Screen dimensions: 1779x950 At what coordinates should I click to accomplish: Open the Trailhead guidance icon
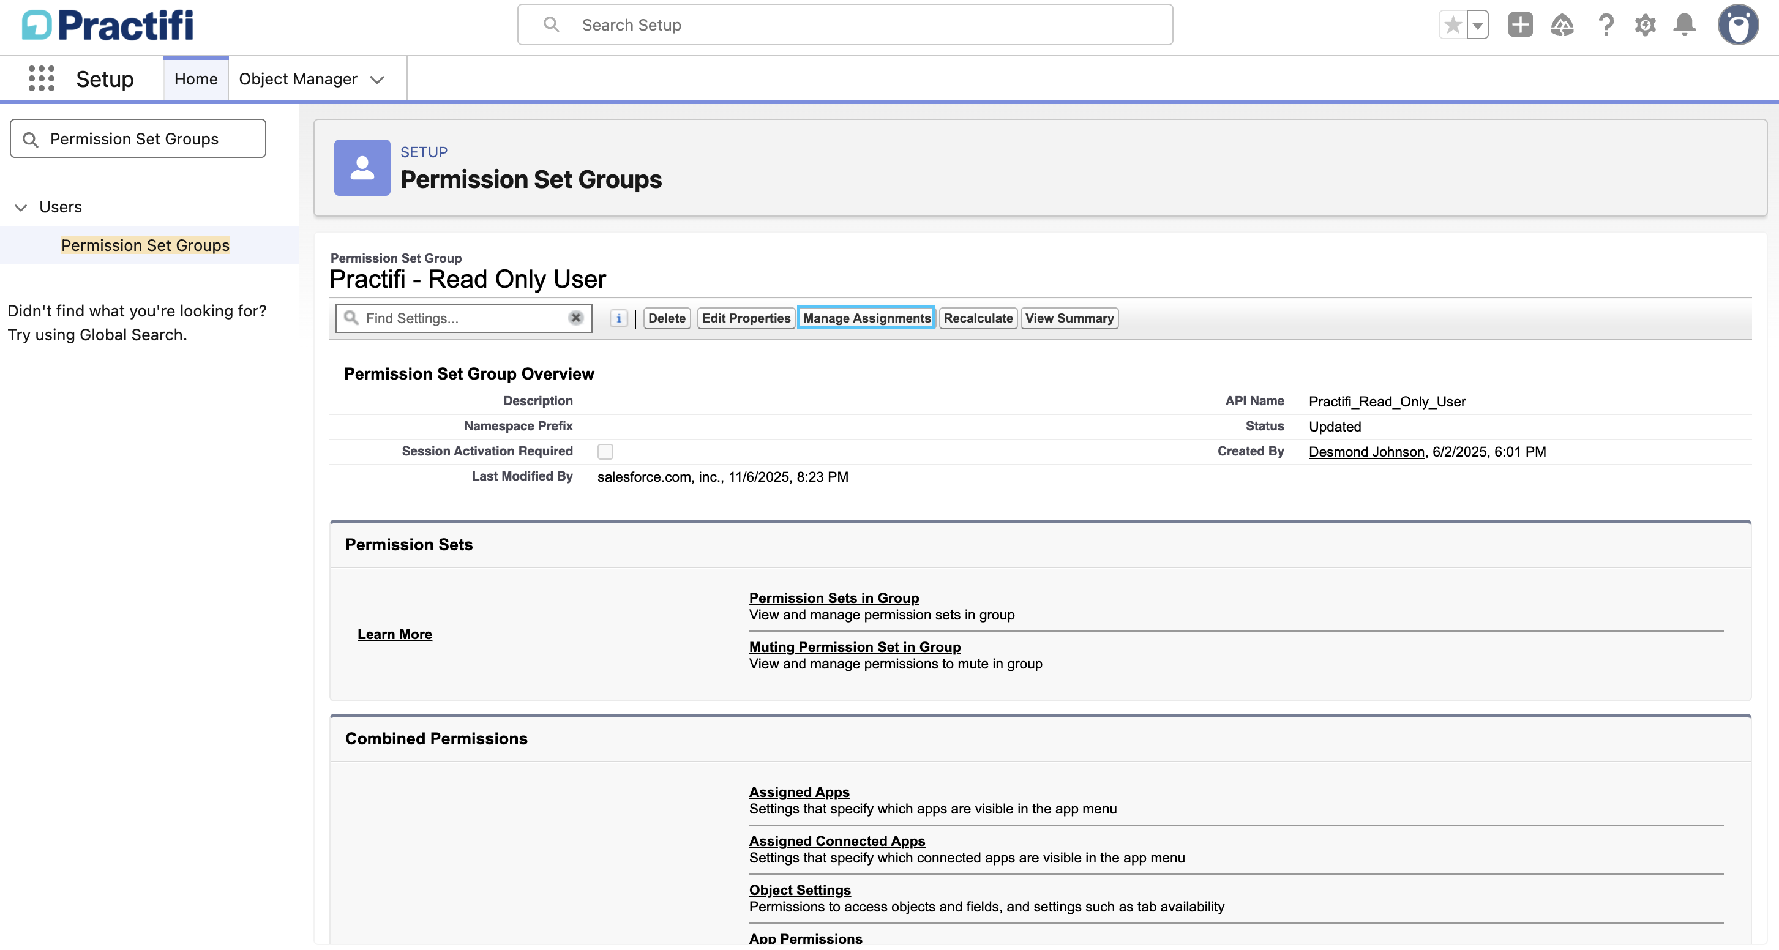1562,25
